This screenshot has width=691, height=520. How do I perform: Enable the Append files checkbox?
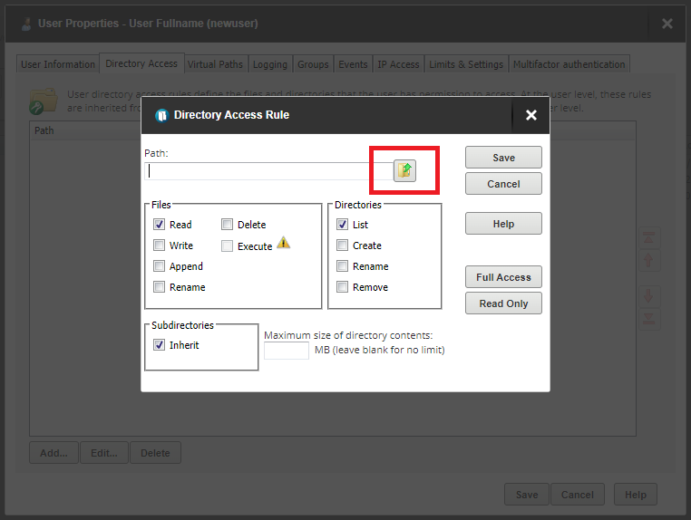coord(160,266)
